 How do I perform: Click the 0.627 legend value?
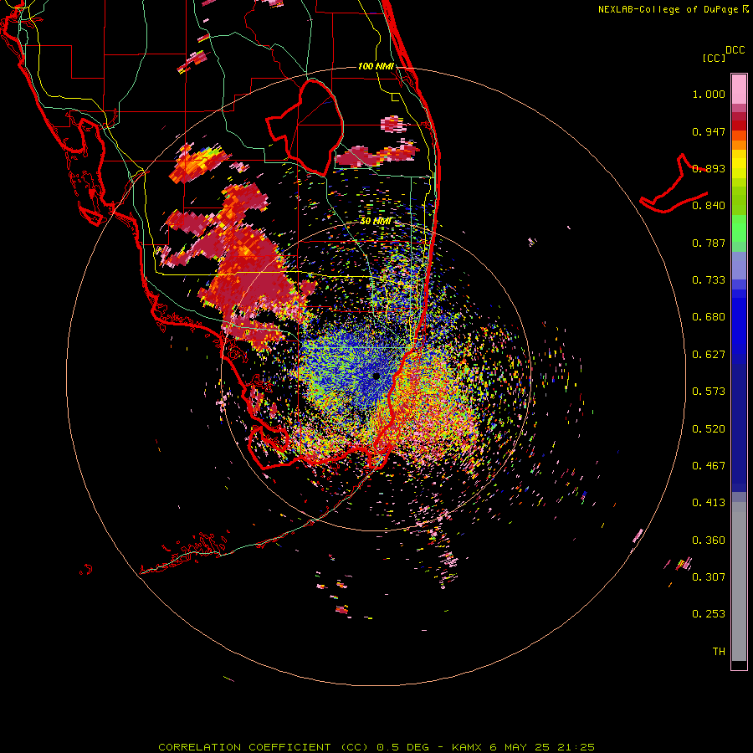click(x=709, y=355)
